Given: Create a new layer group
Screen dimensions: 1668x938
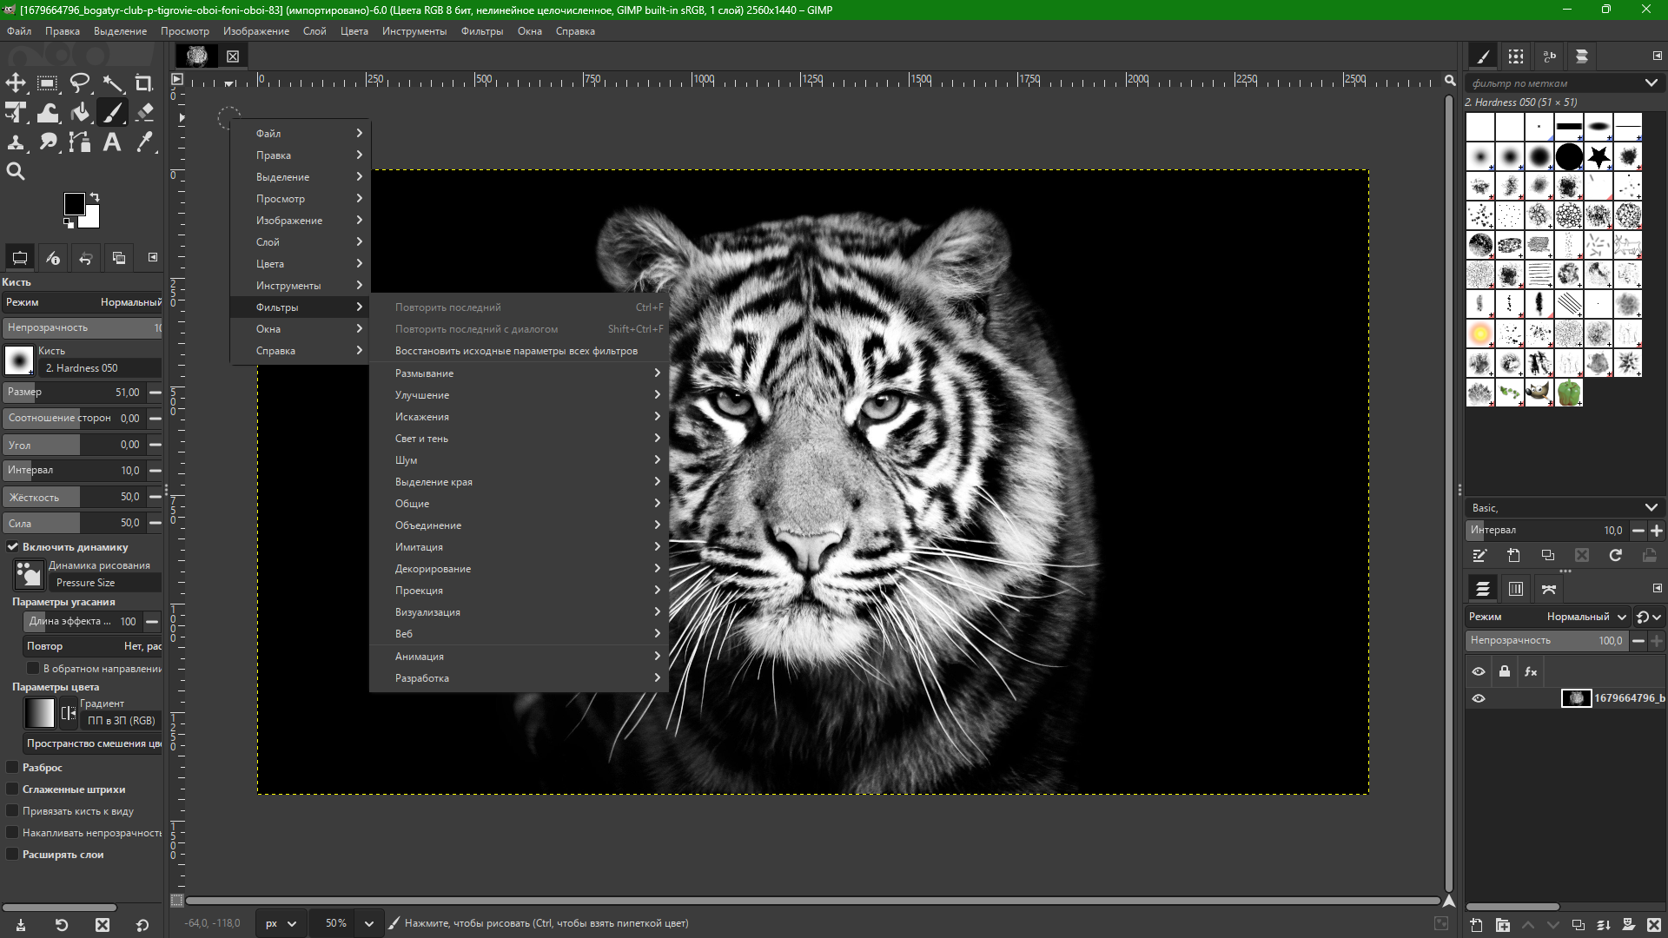Looking at the screenshot, I should (1503, 926).
